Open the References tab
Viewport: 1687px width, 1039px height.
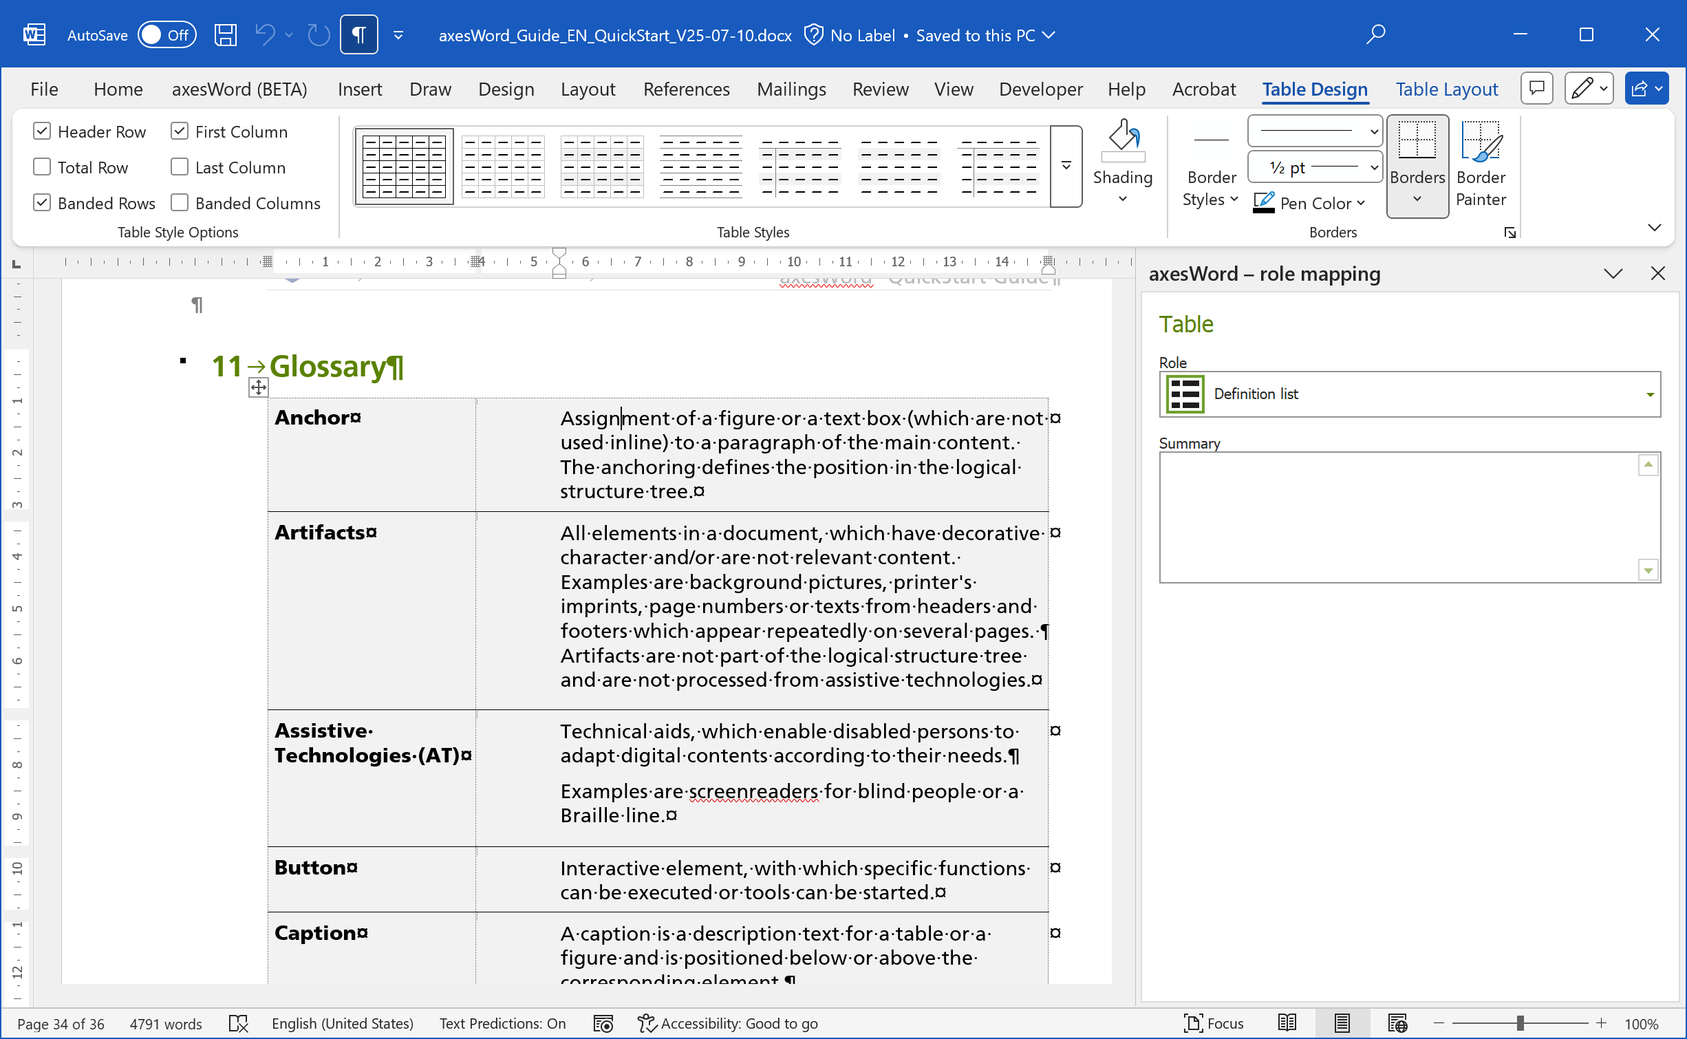pyautogui.click(x=686, y=89)
